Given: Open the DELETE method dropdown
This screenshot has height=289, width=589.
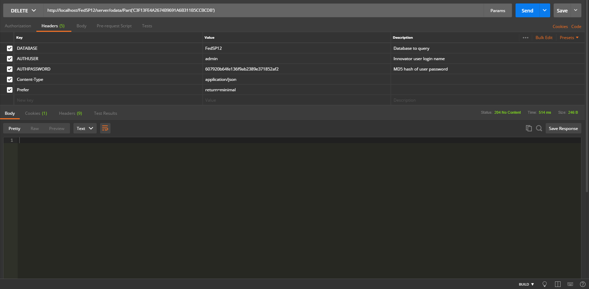Looking at the screenshot, I should click(23, 11).
